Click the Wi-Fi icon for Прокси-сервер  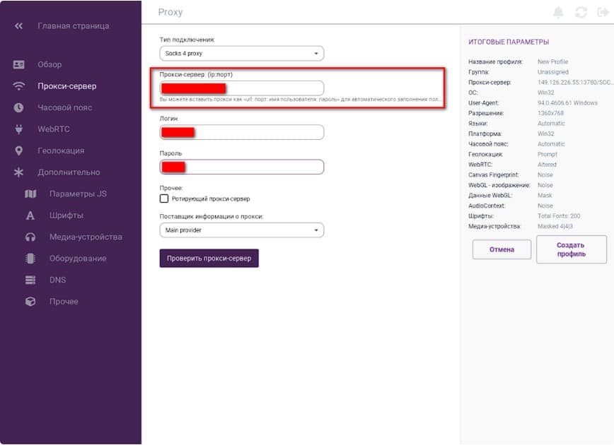pos(19,86)
